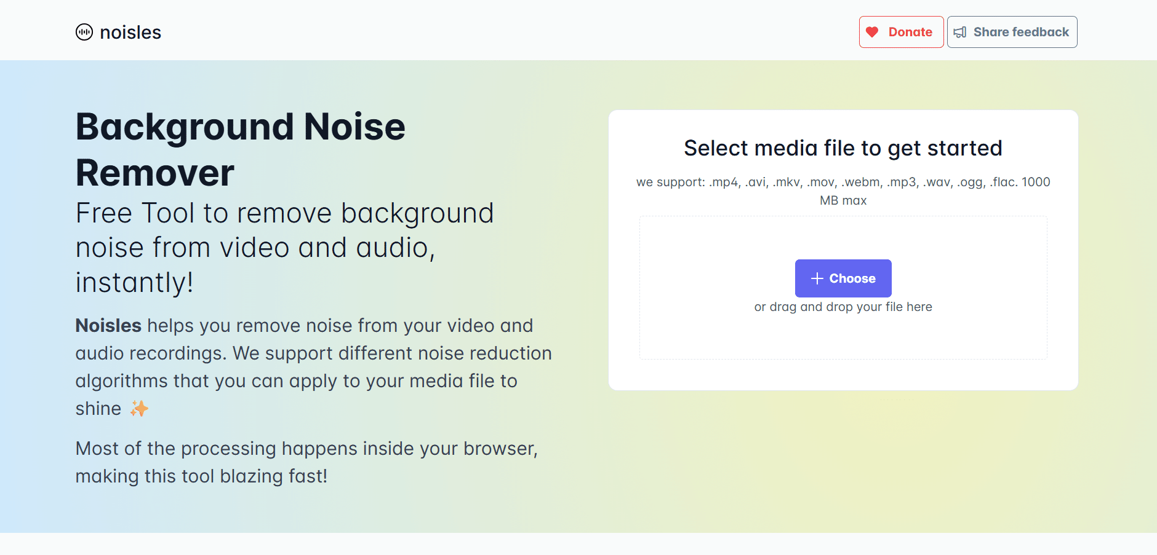The height and width of the screenshot is (555, 1157).
Task: Click the bold 'Noisles' word in description
Action: tap(108, 325)
